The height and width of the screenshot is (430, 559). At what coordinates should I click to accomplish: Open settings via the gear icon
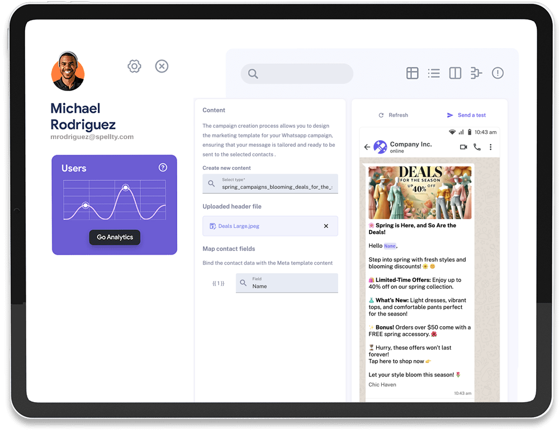[134, 66]
